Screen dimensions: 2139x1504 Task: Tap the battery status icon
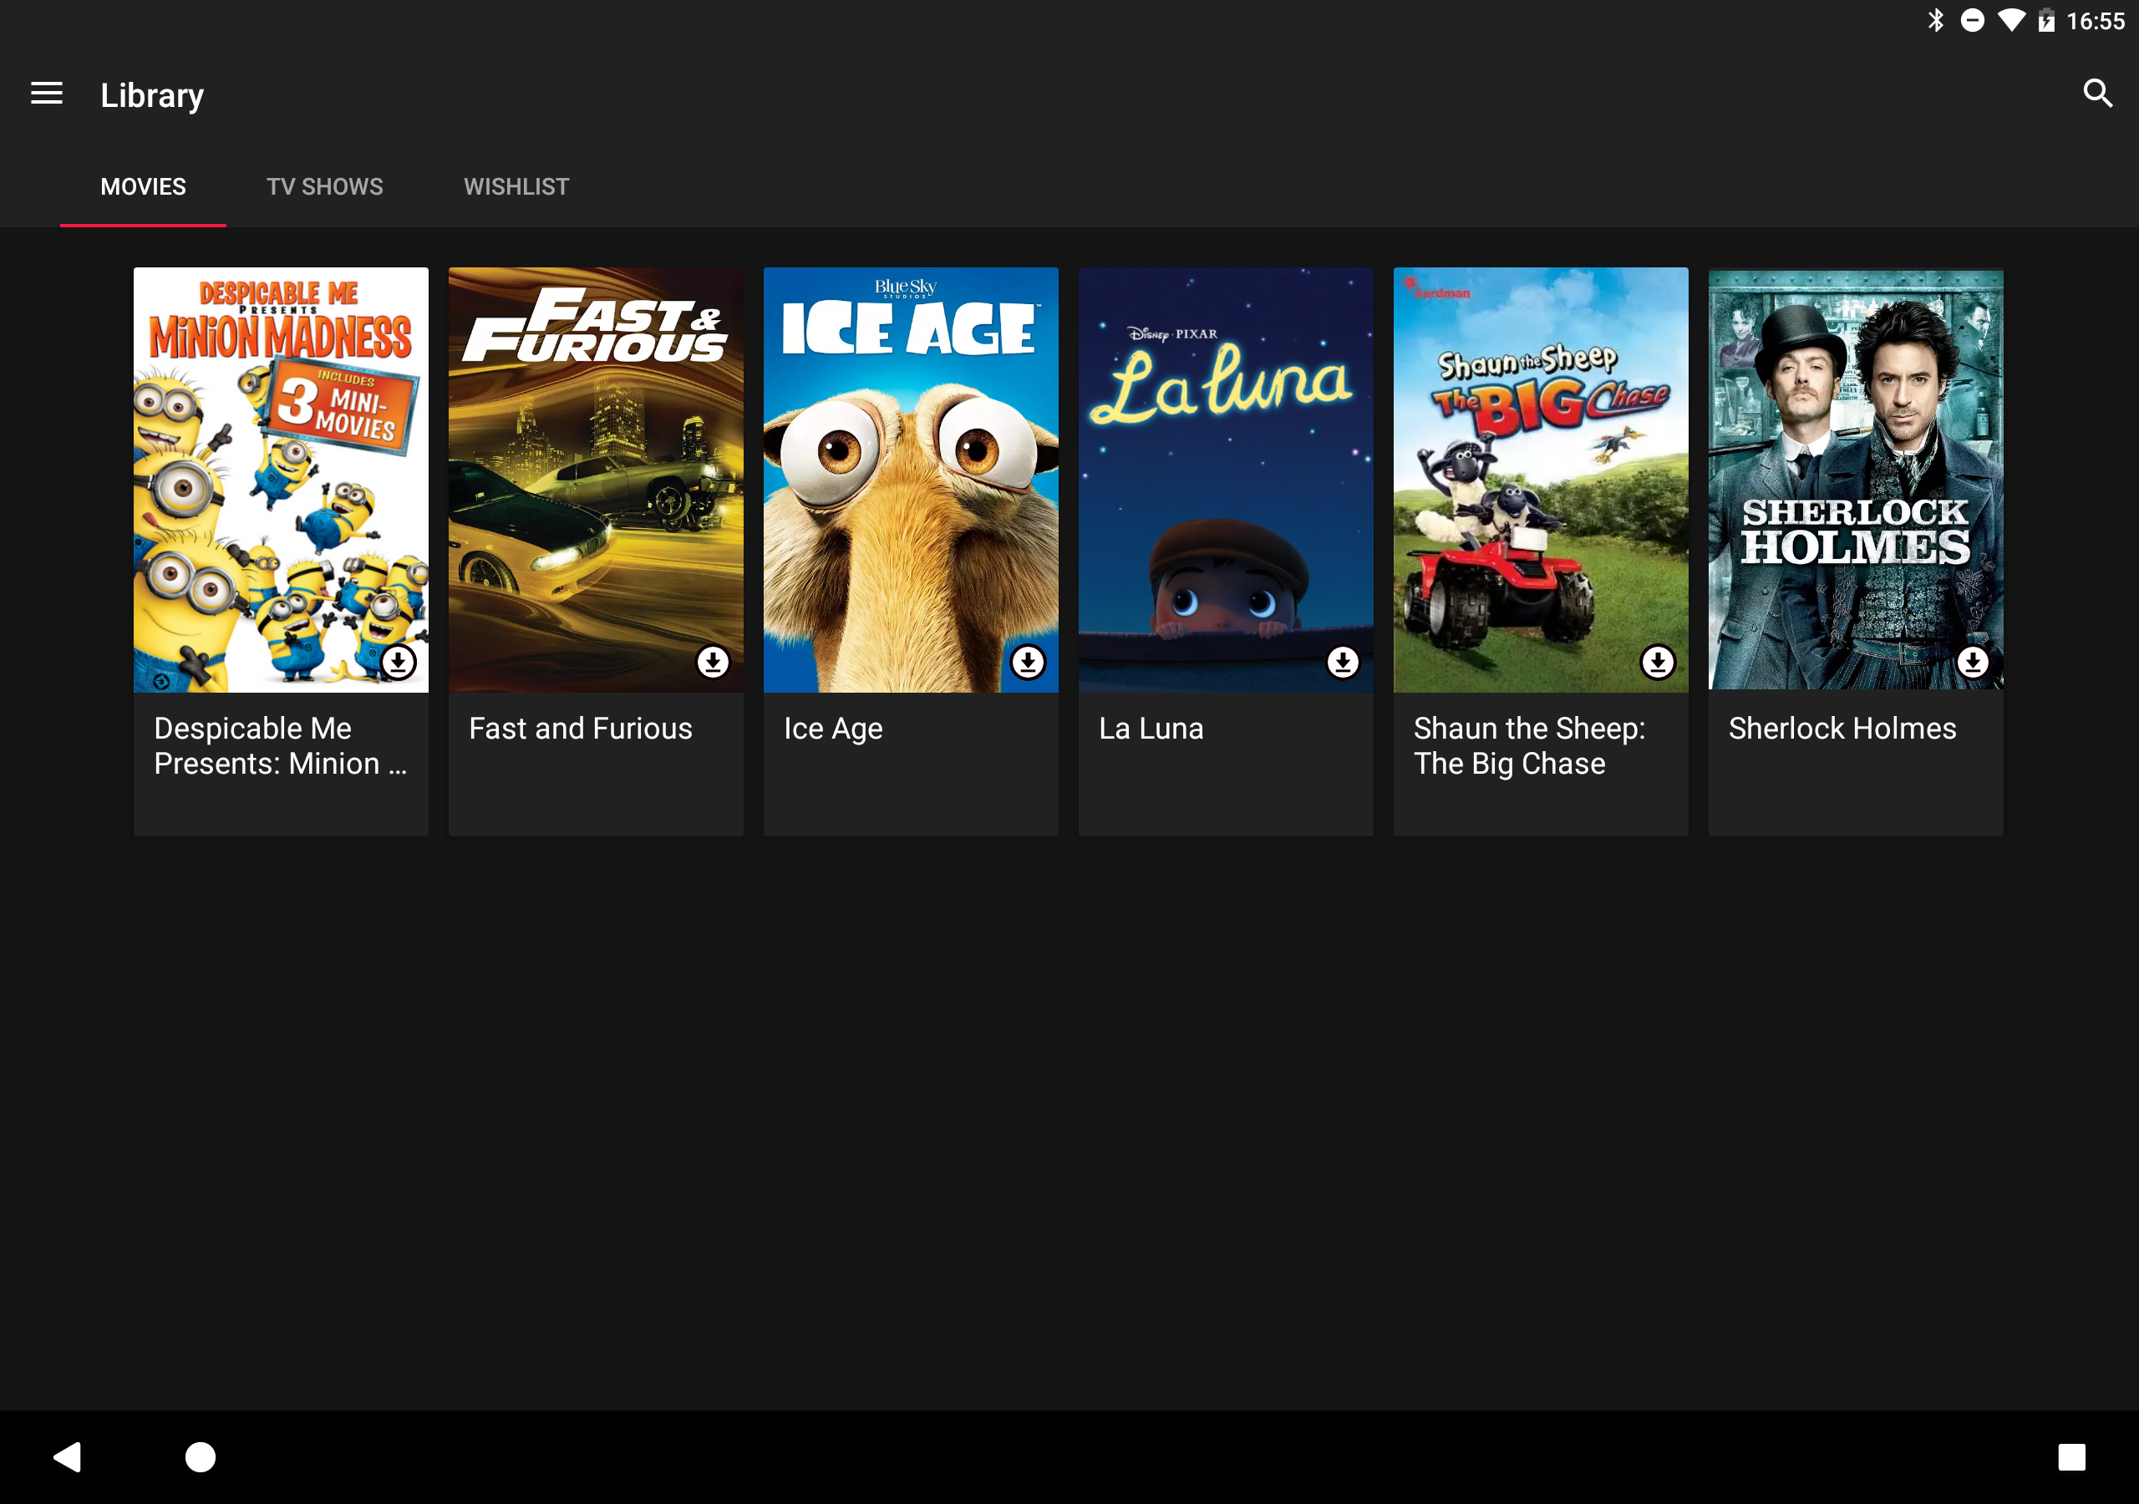2046,21
